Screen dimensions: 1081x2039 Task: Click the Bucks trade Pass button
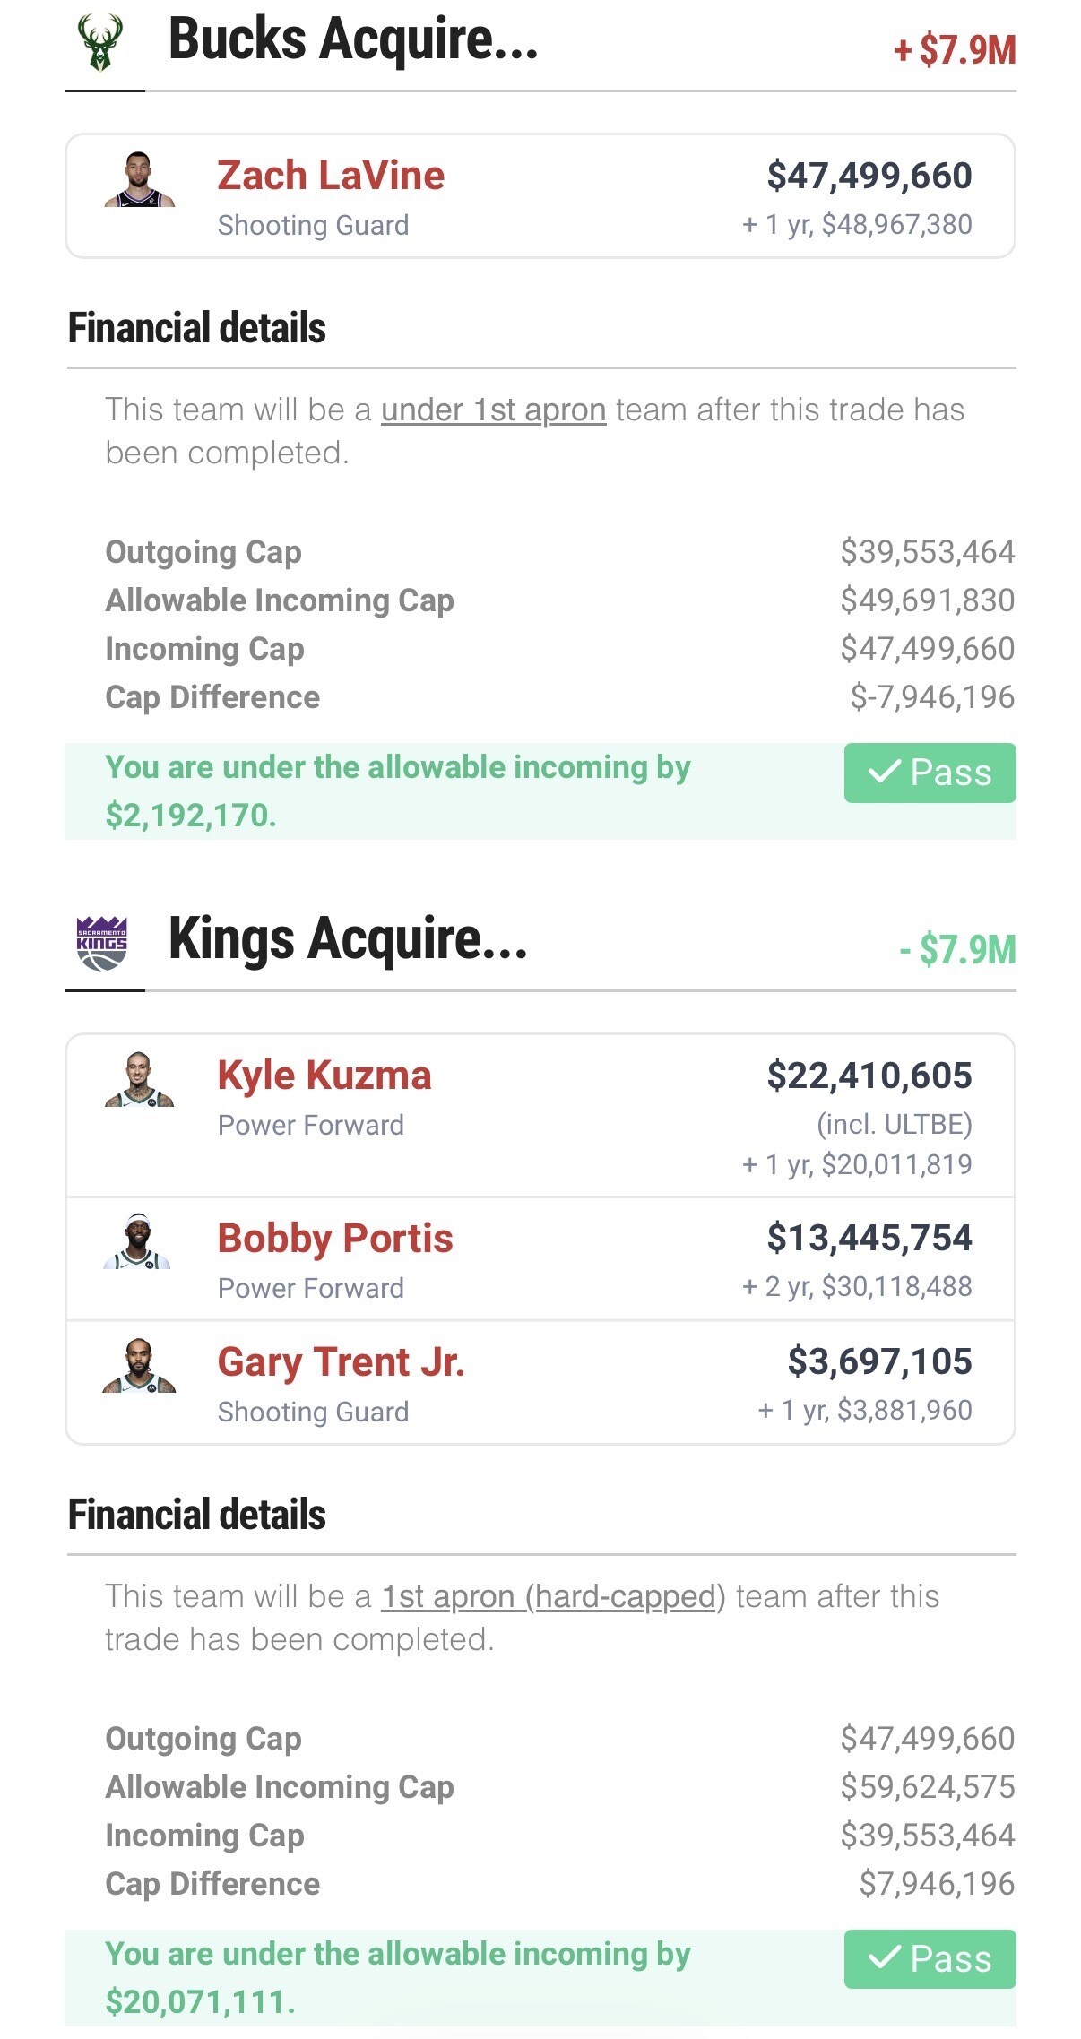(930, 773)
